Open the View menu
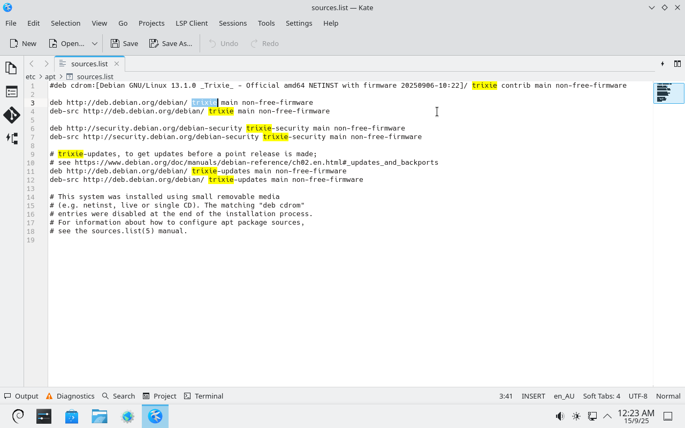Screen dimensions: 685x428 click(x=100, y=23)
